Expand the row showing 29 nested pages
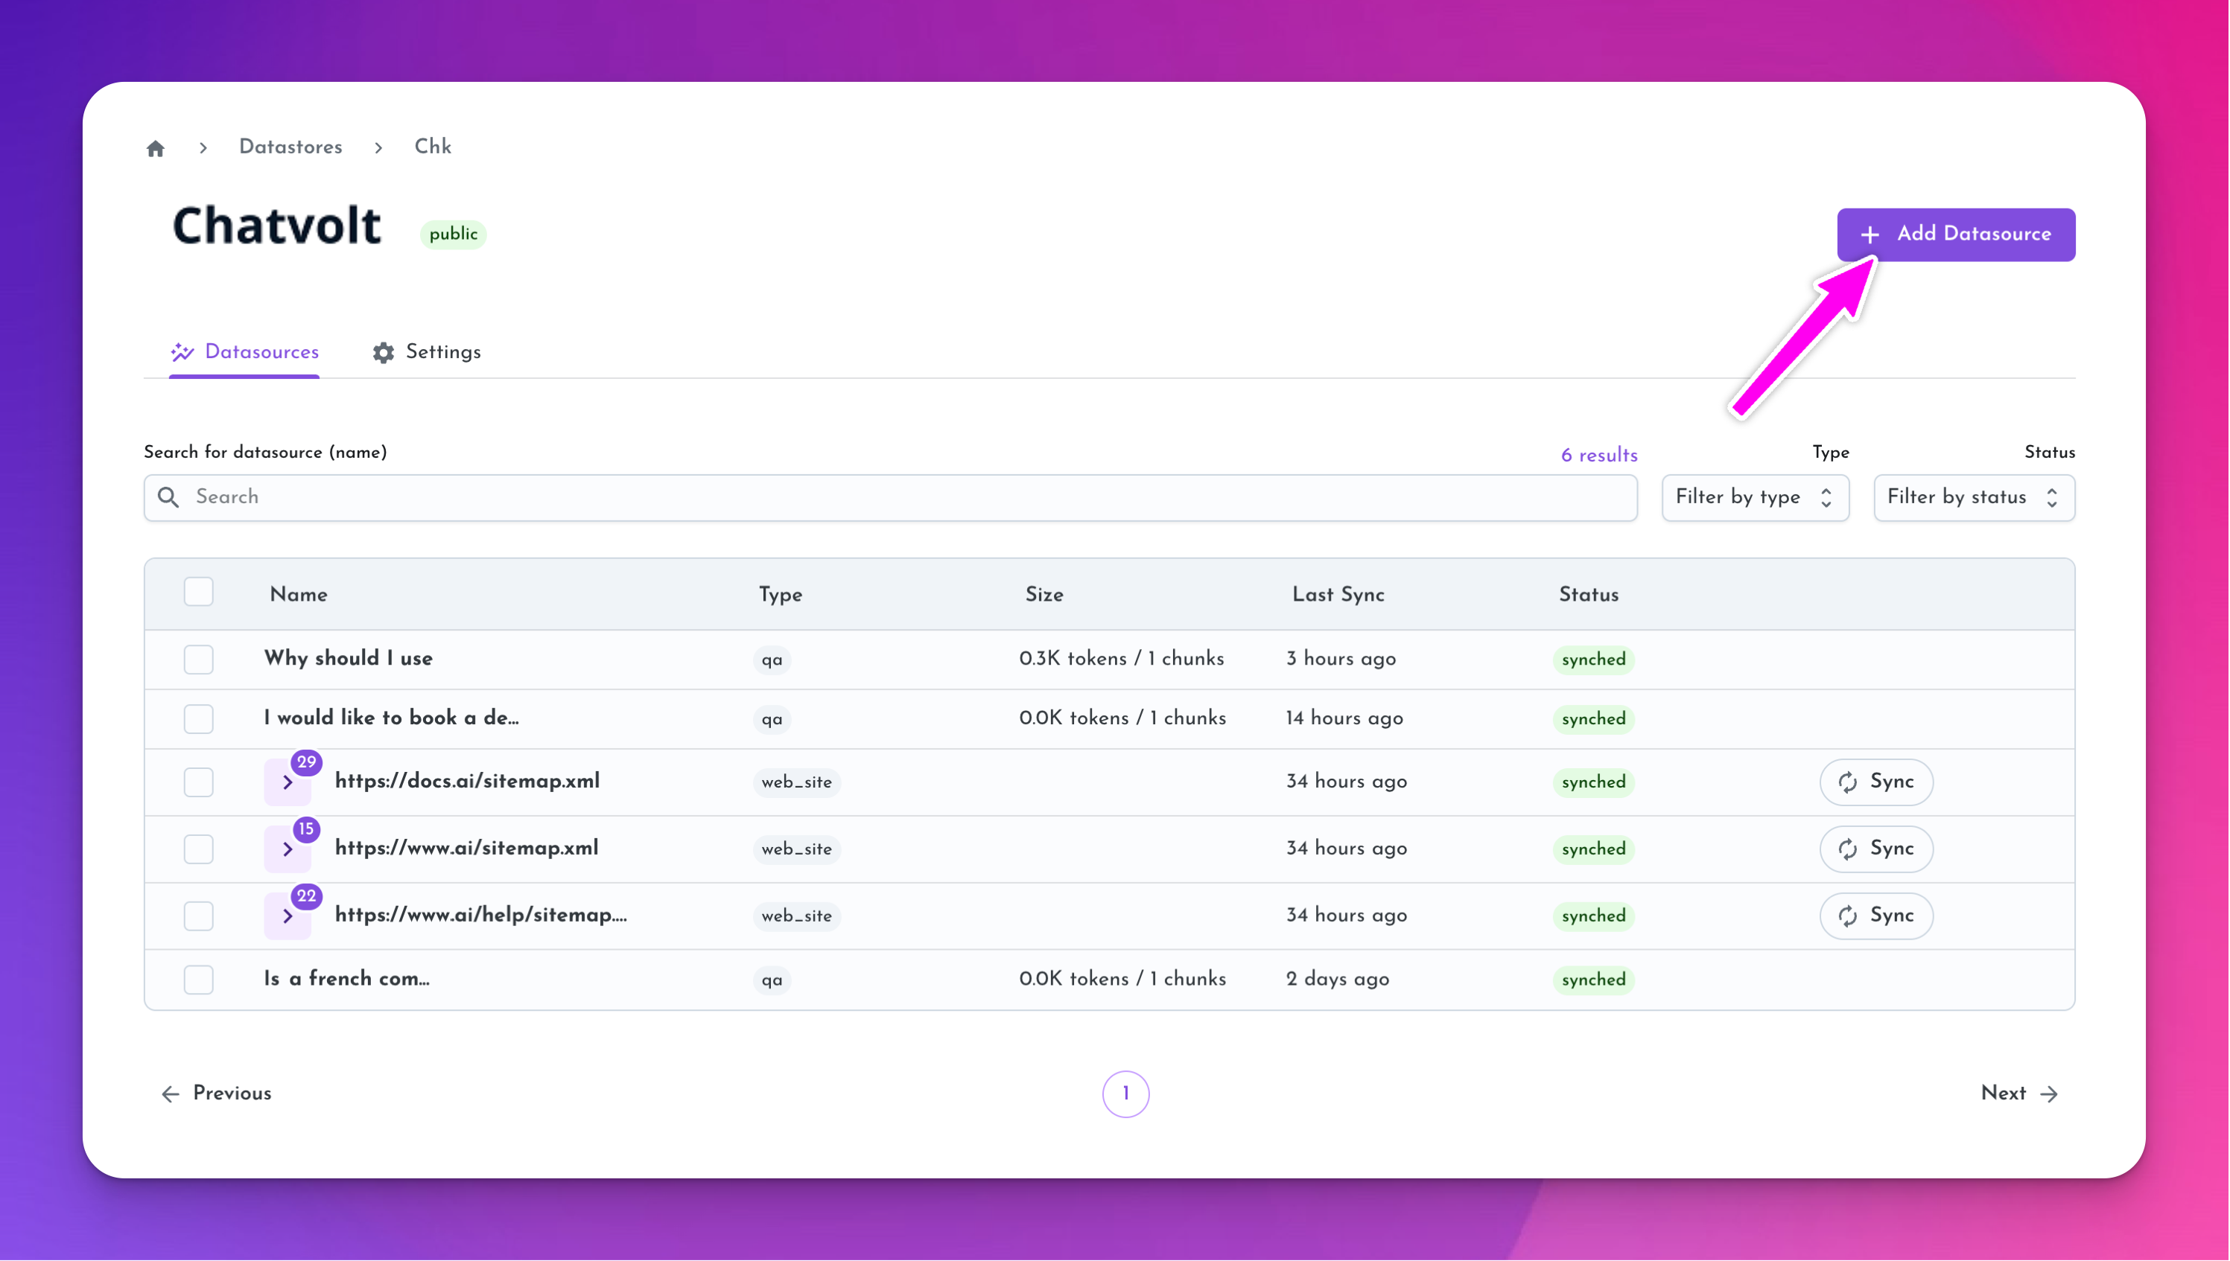 [287, 782]
